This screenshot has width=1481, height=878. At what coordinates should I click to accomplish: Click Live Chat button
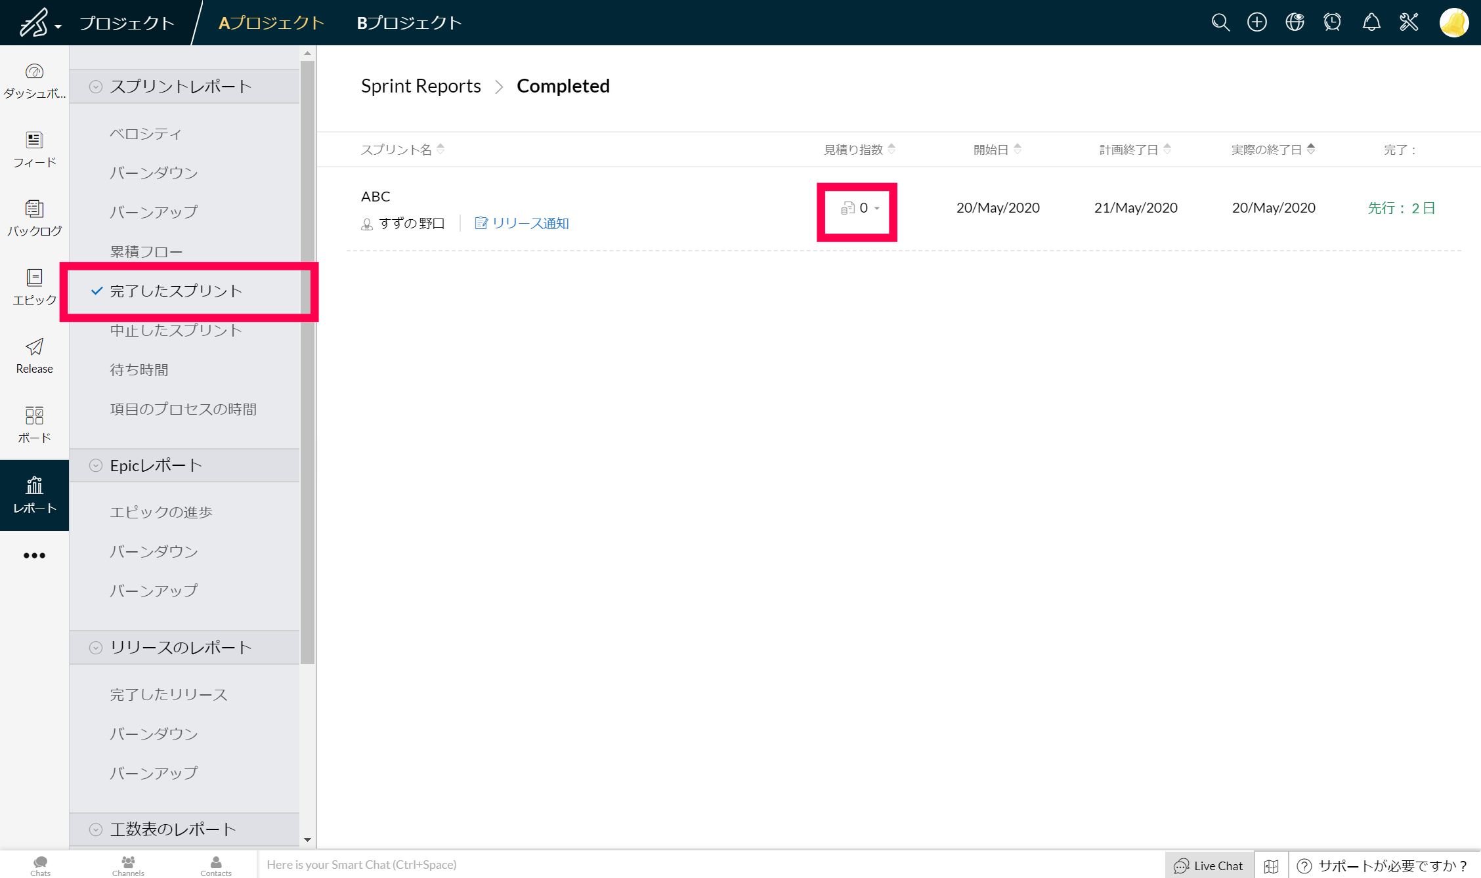click(x=1209, y=866)
